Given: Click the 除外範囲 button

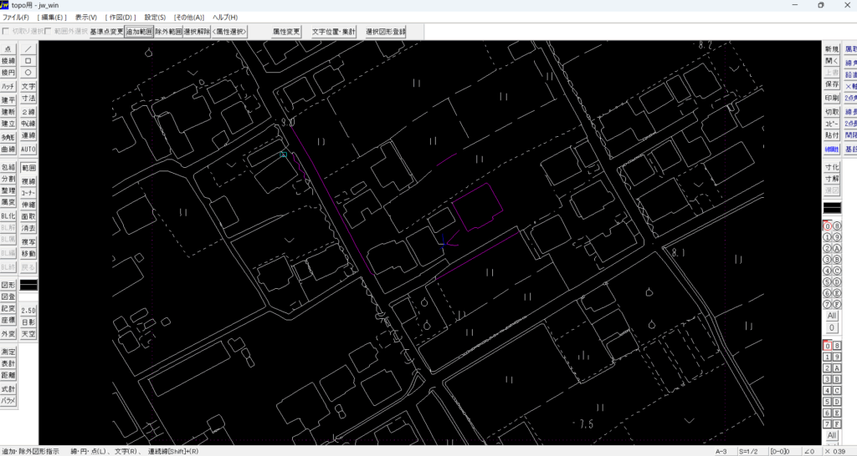Looking at the screenshot, I should pyautogui.click(x=167, y=32).
